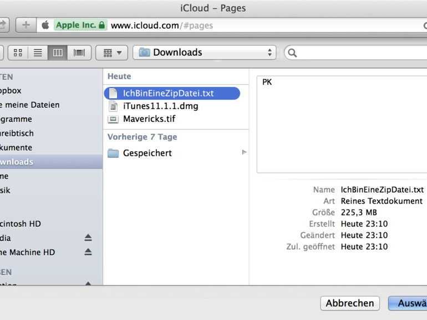Eject the Media volume
Image resolution: width=427 pixels, height=320 pixels.
[88, 238]
